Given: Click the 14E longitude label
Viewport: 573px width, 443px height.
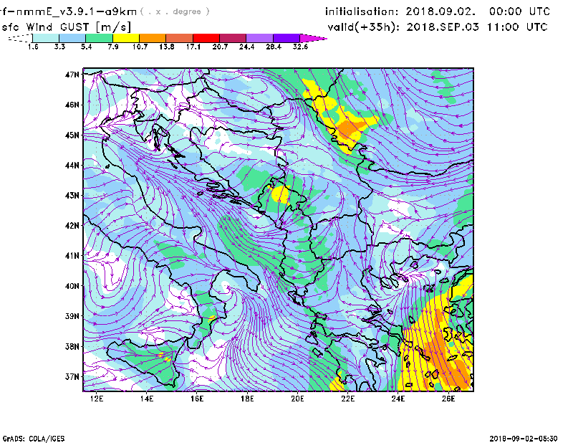Looking at the screenshot, I should 147,399.
